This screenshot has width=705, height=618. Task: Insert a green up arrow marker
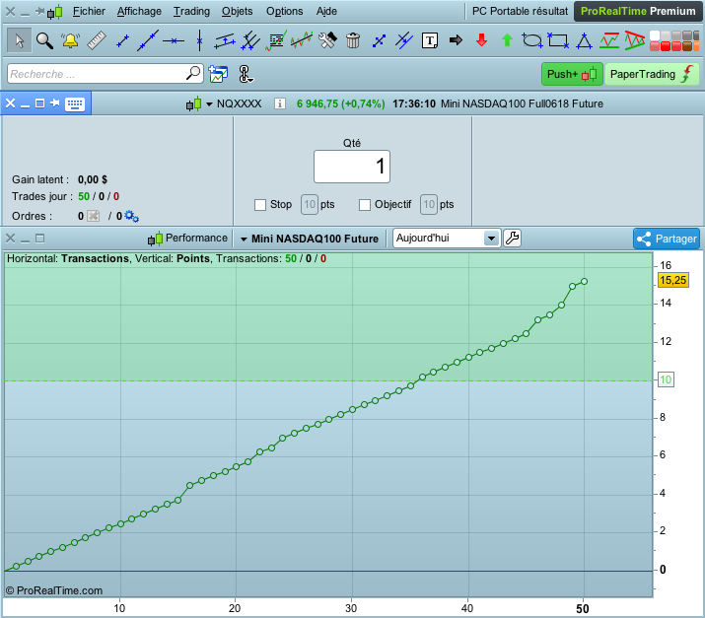507,40
